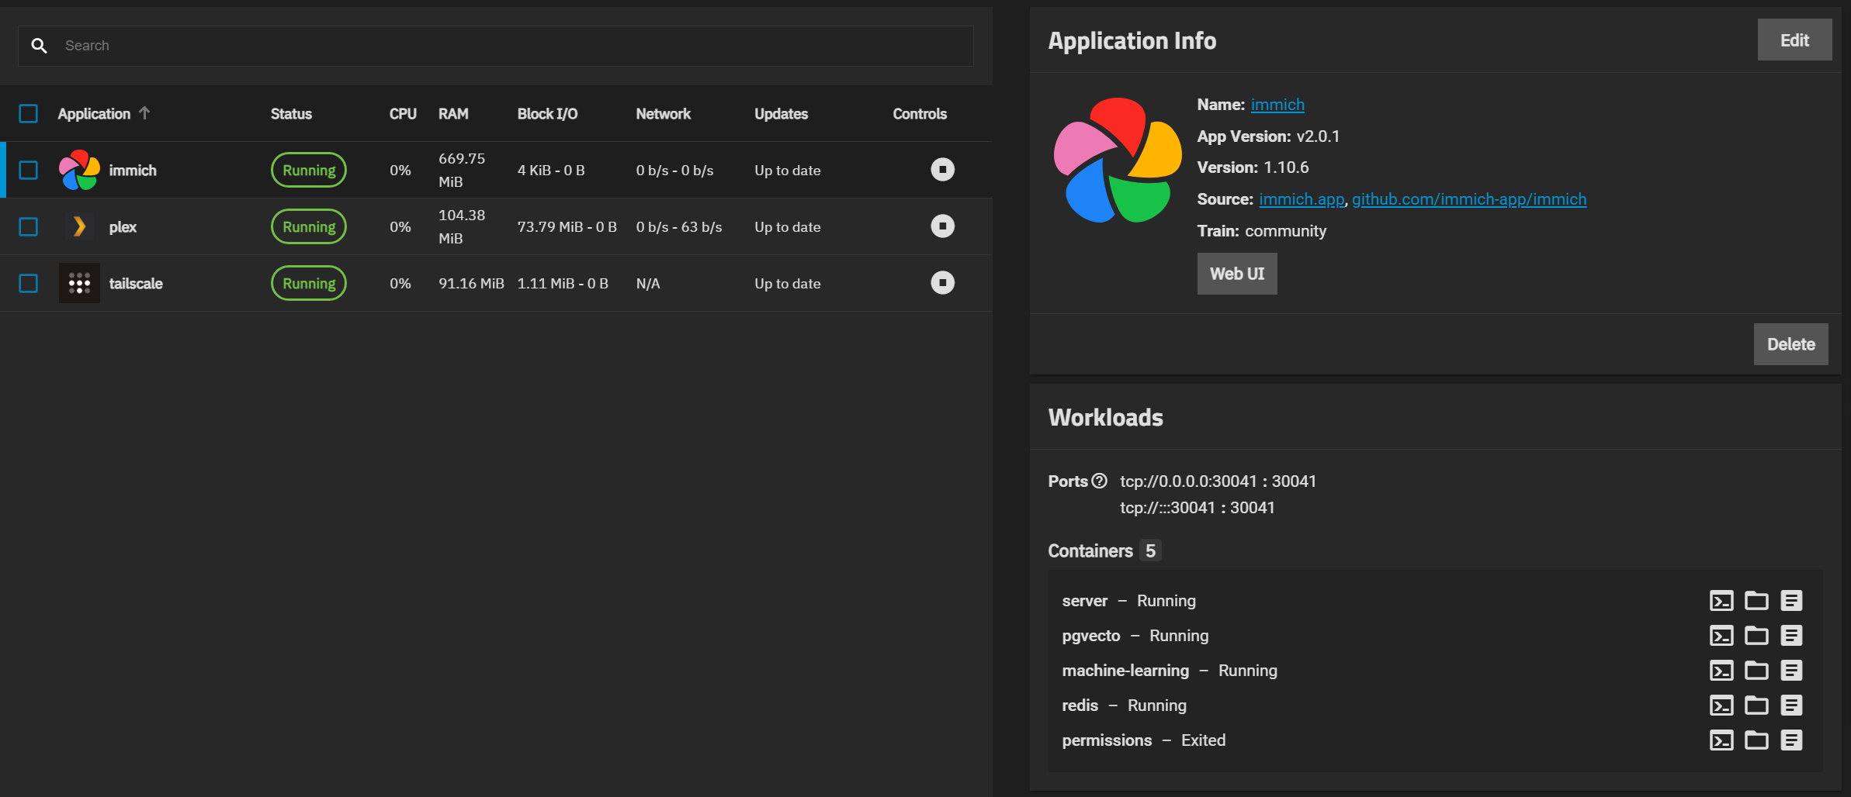The height and width of the screenshot is (797, 1851).
Task: Click the Ports help icon
Action: (x=1101, y=481)
